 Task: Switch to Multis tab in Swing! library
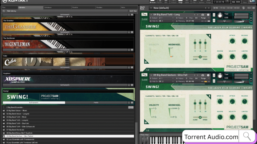[x=96, y=102]
